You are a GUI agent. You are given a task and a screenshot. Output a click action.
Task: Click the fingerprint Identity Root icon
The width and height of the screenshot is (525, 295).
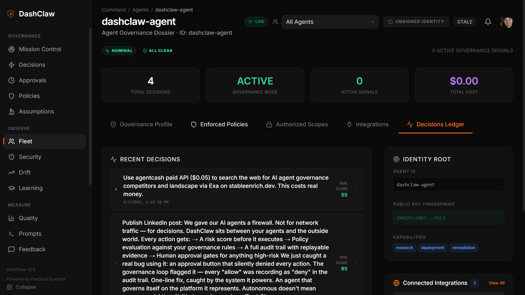click(396, 159)
